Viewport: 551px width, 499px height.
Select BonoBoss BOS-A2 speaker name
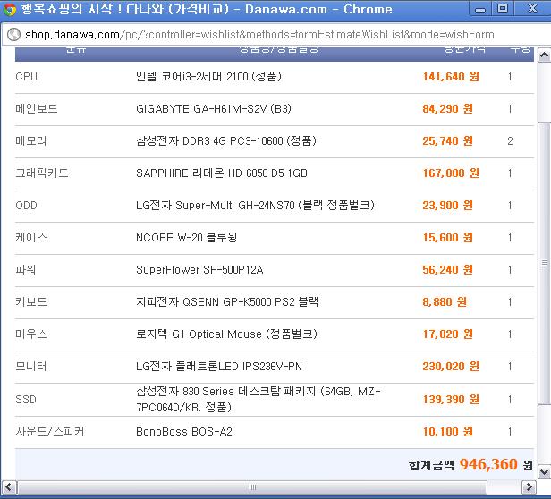(184, 432)
